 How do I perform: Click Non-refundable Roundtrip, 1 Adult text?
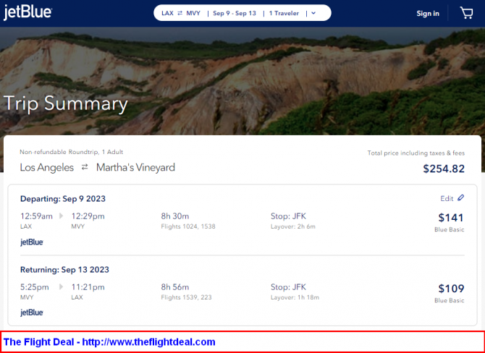[x=72, y=152]
